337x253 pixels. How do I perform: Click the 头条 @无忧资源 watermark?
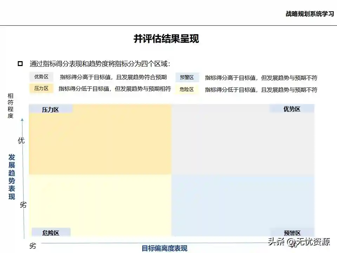[x=298, y=242]
